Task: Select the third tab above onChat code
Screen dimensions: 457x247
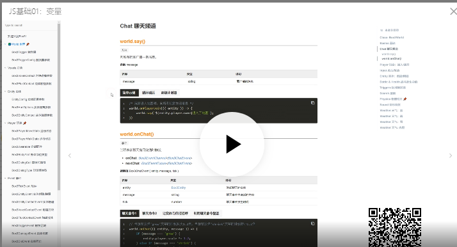Action: click(x=175, y=213)
